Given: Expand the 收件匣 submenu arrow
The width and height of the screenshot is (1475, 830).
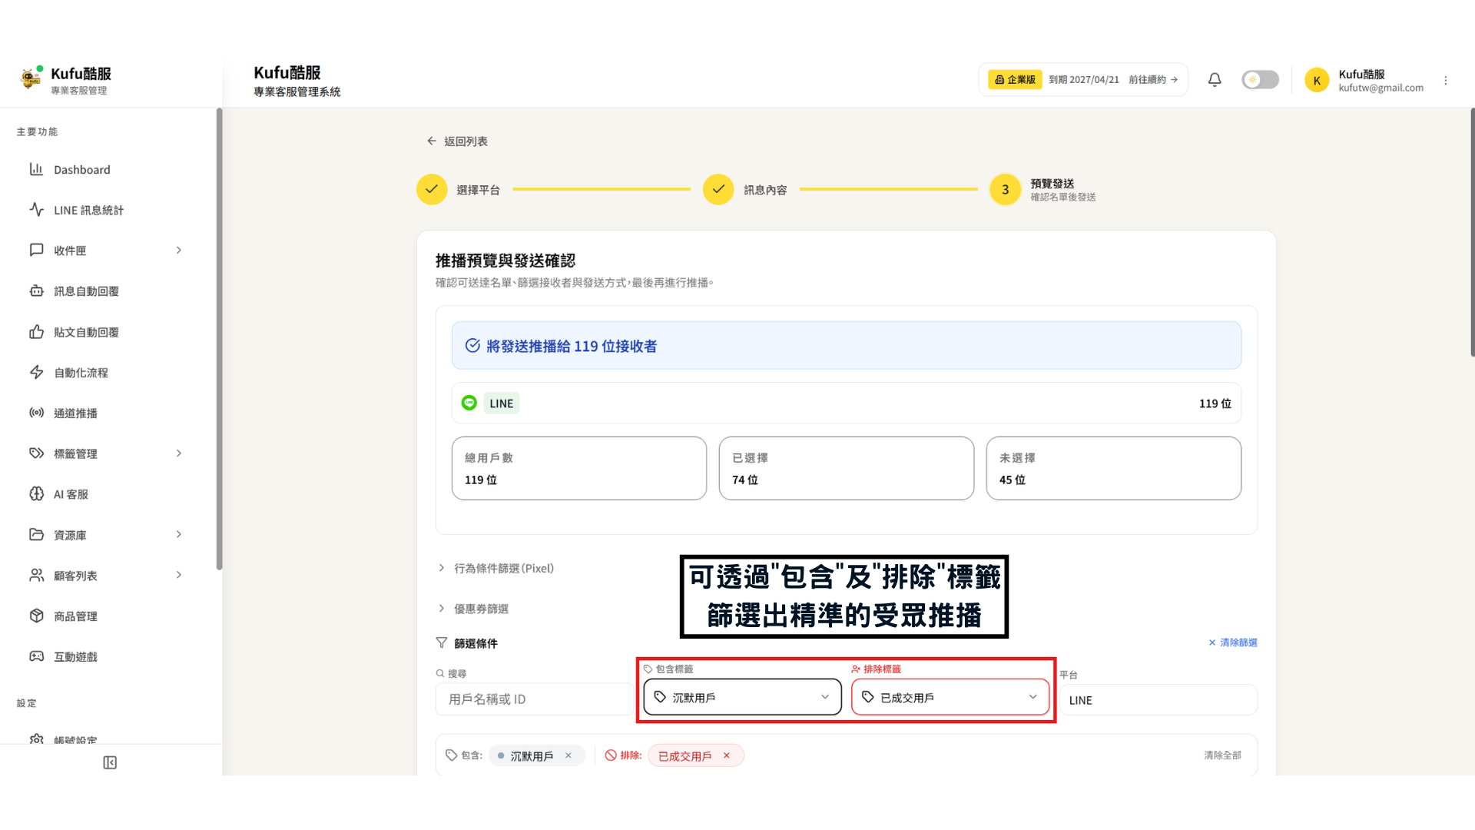Looking at the screenshot, I should [x=179, y=250].
